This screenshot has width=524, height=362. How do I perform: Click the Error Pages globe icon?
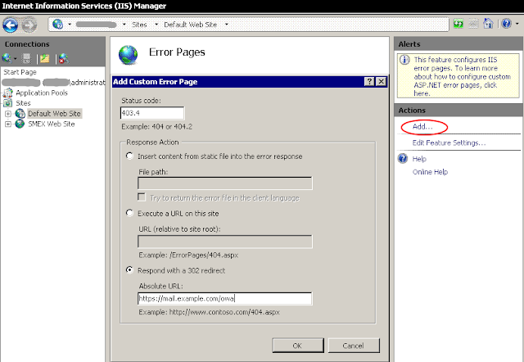(128, 55)
